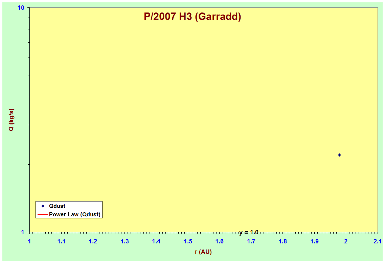This screenshot has height=263, width=385.
Task: Click the x-axis label 1.6
Action: pos(220,241)
